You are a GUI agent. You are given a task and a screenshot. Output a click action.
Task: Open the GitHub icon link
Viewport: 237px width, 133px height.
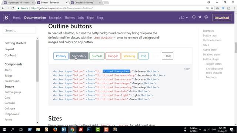[x=194, y=17]
